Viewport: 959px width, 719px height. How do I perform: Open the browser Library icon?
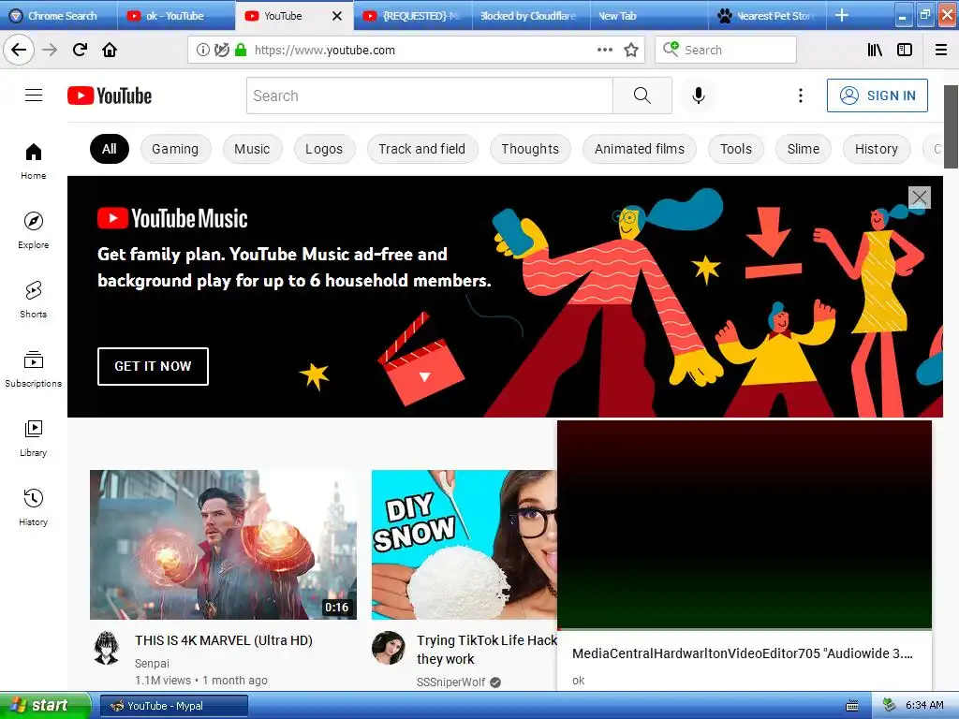pyautogui.click(x=875, y=50)
